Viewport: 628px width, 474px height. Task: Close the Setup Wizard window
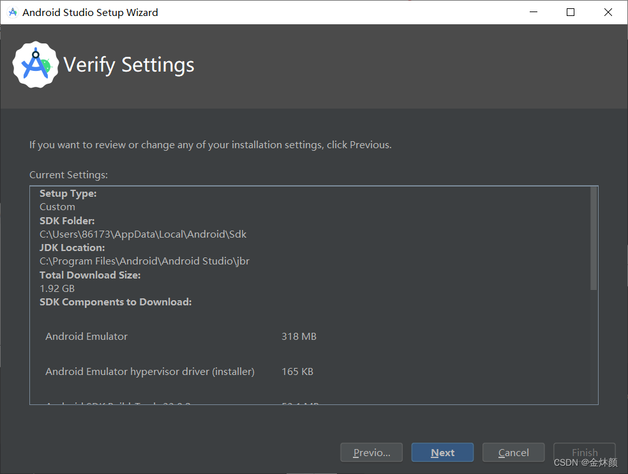click(608, 12)
